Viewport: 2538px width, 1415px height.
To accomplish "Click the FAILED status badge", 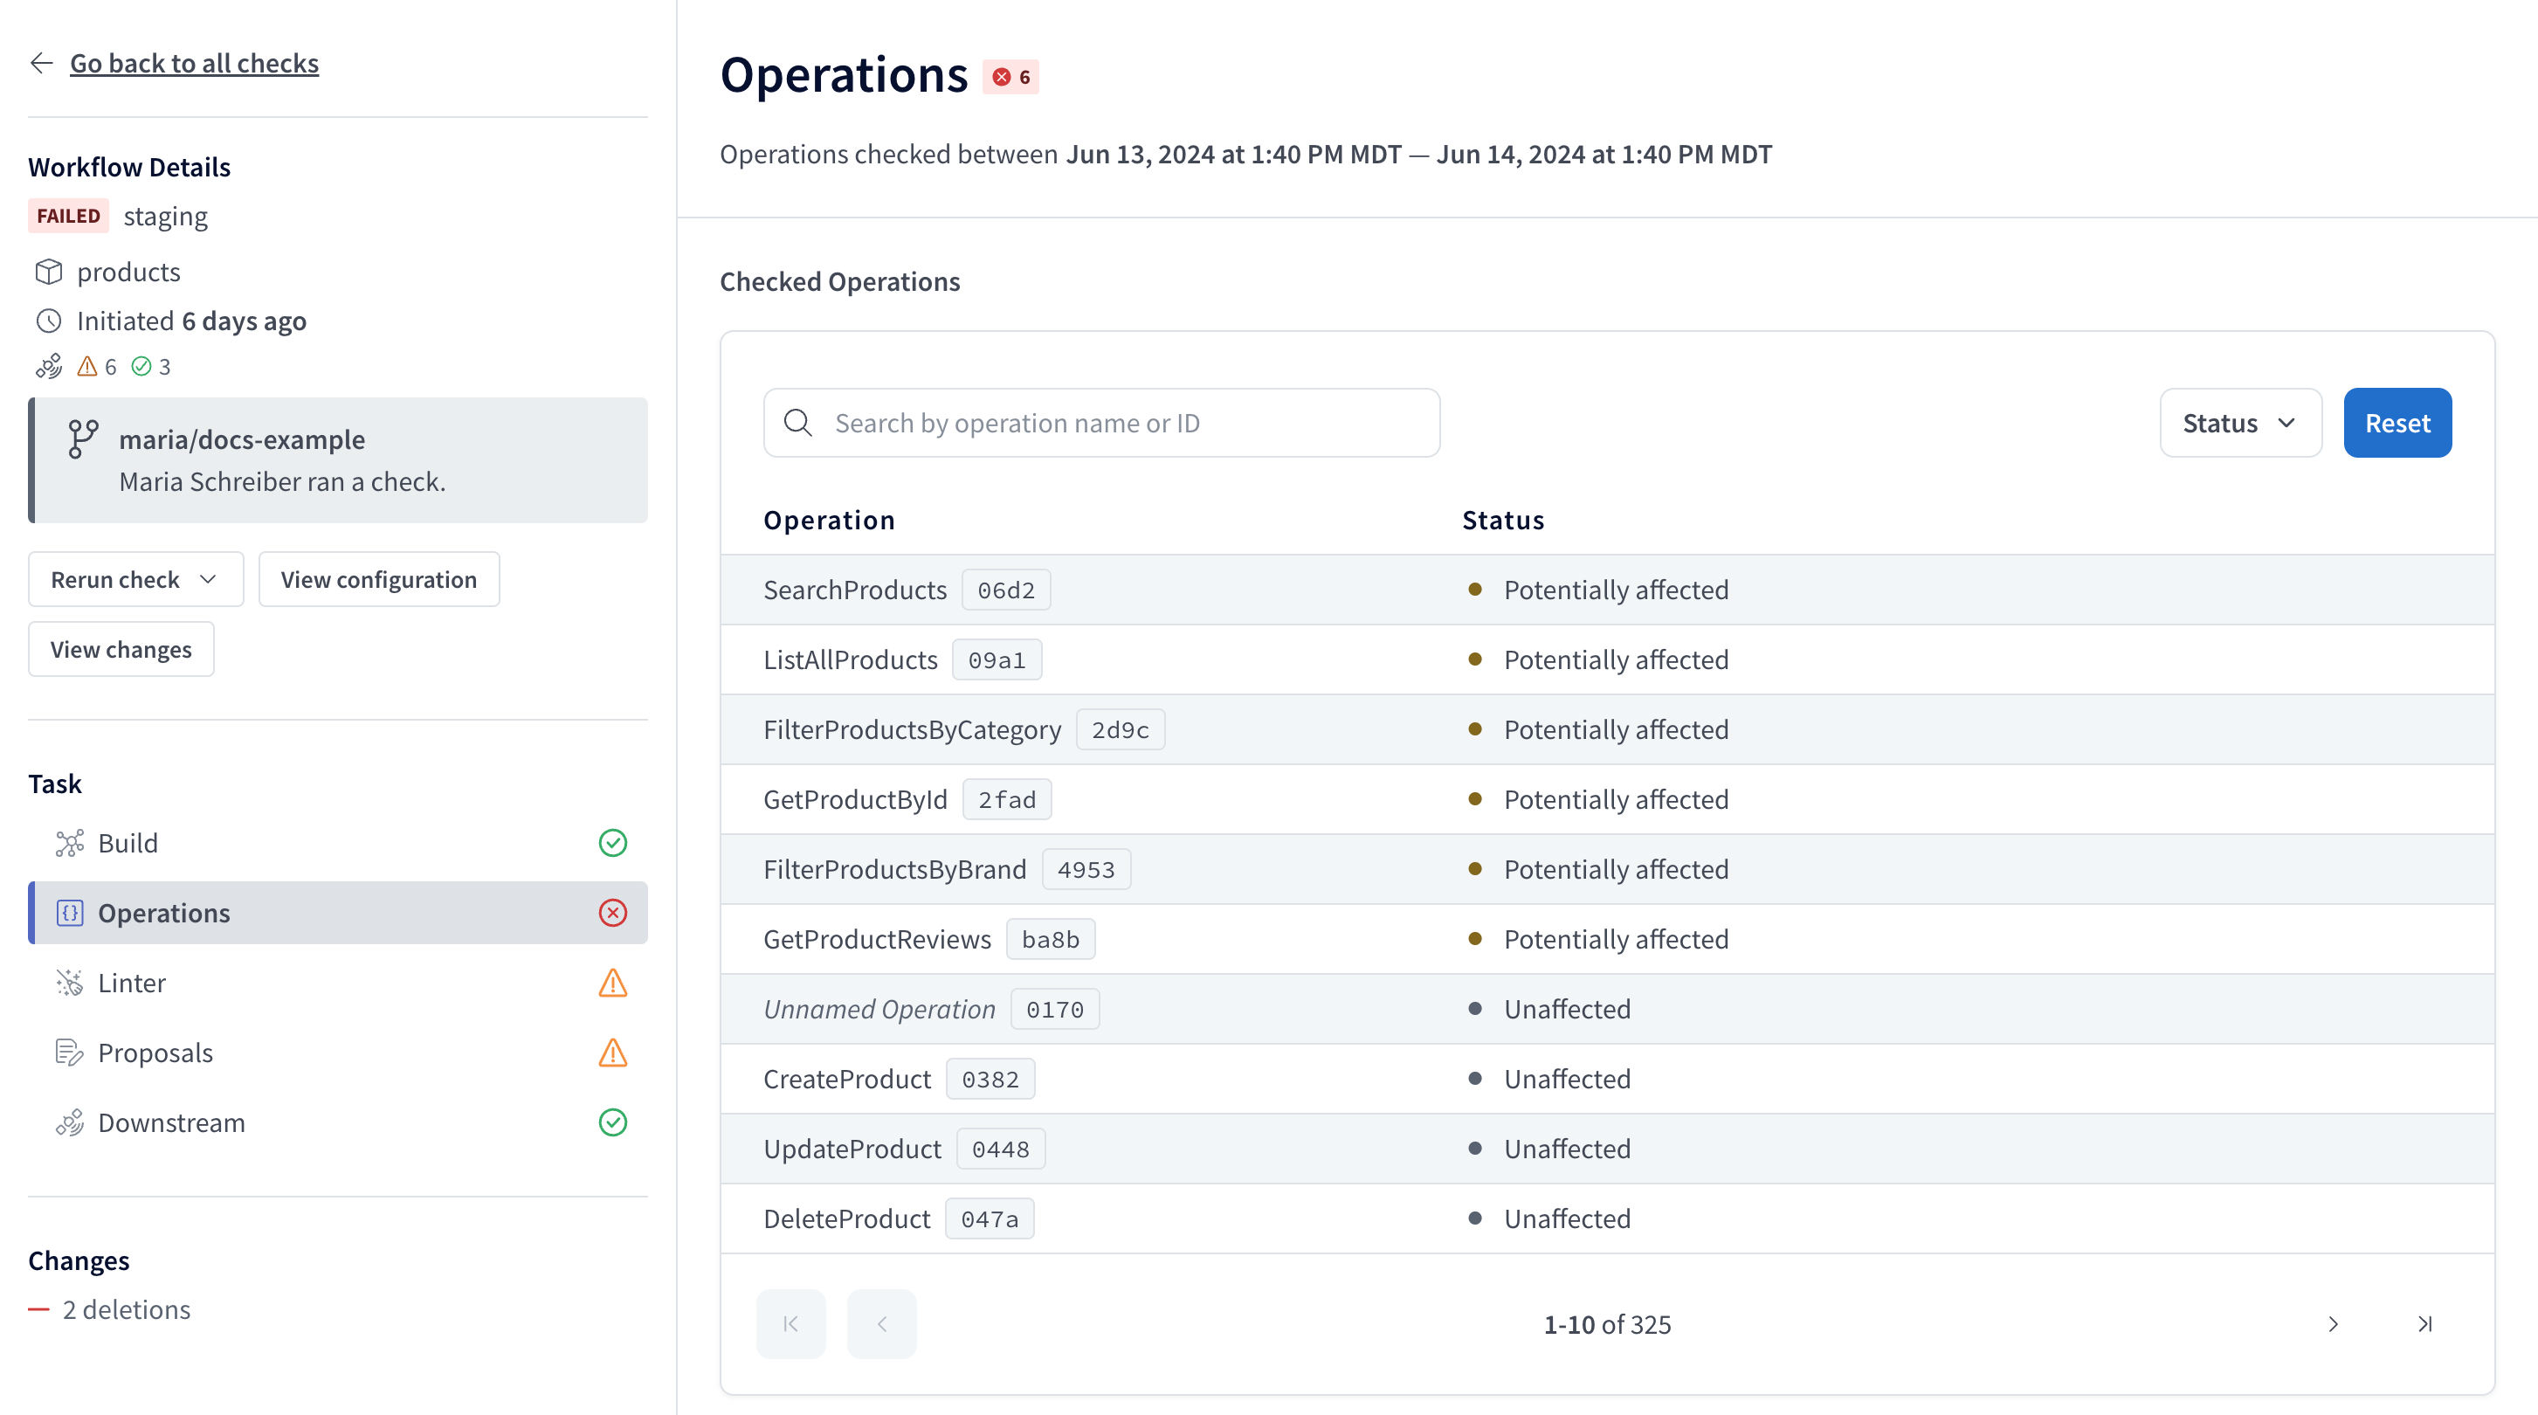I will (x=69, y=216).
